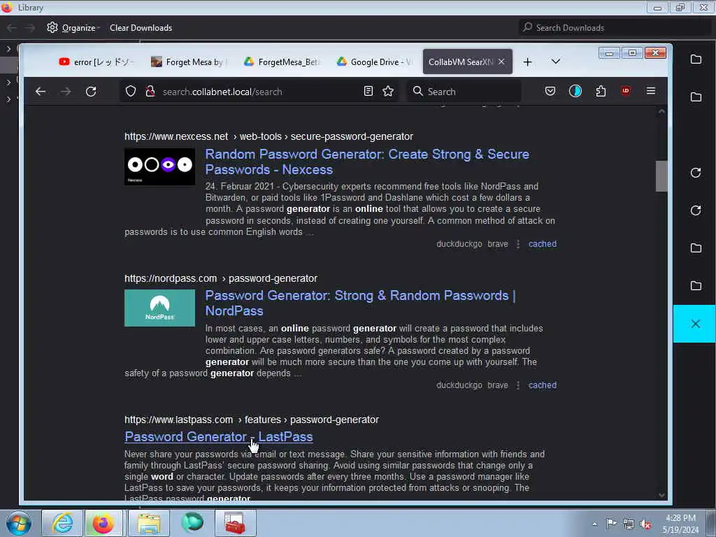Open the taskbar clock showing 4:28 PM
Viewport: 716px width, 537px height.
coord(680,524)
